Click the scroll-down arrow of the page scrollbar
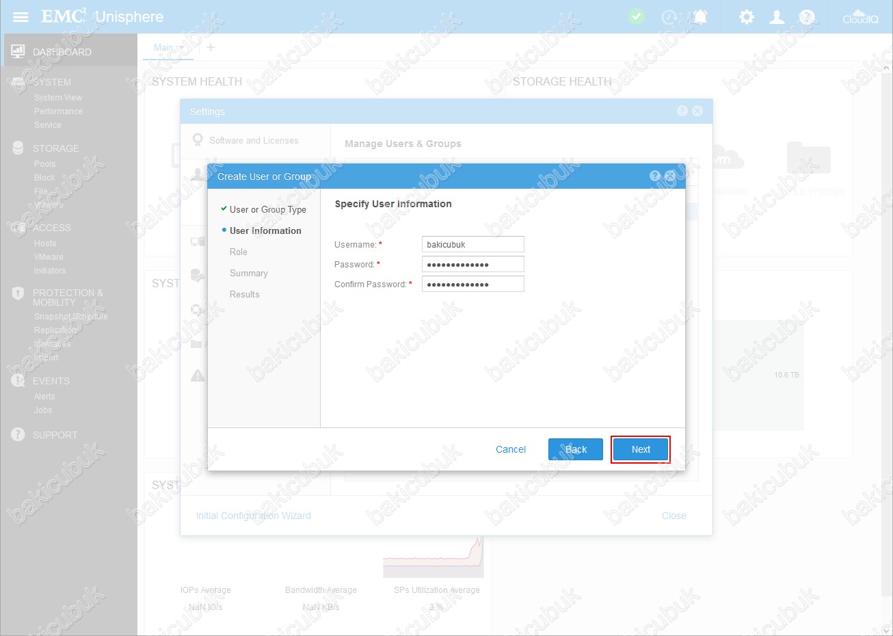This screenshot has height=636, width=893. (x=887, y=629)
